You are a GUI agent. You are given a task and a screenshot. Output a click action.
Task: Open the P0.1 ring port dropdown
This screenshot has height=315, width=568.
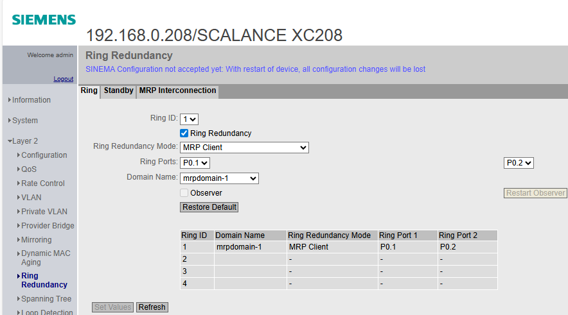pyautogui.click(x=195, y=163)
